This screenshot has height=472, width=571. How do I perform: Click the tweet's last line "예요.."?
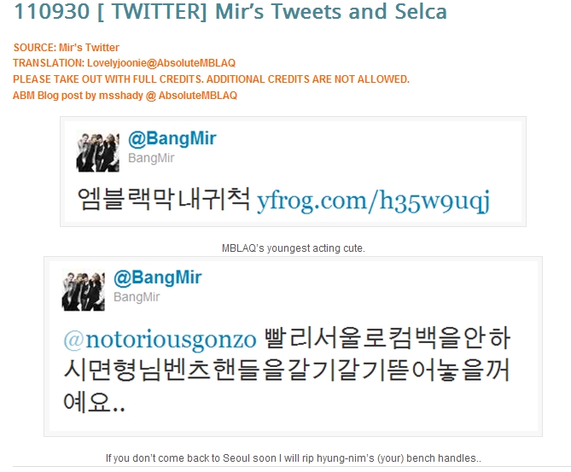[x=95, y=402]
